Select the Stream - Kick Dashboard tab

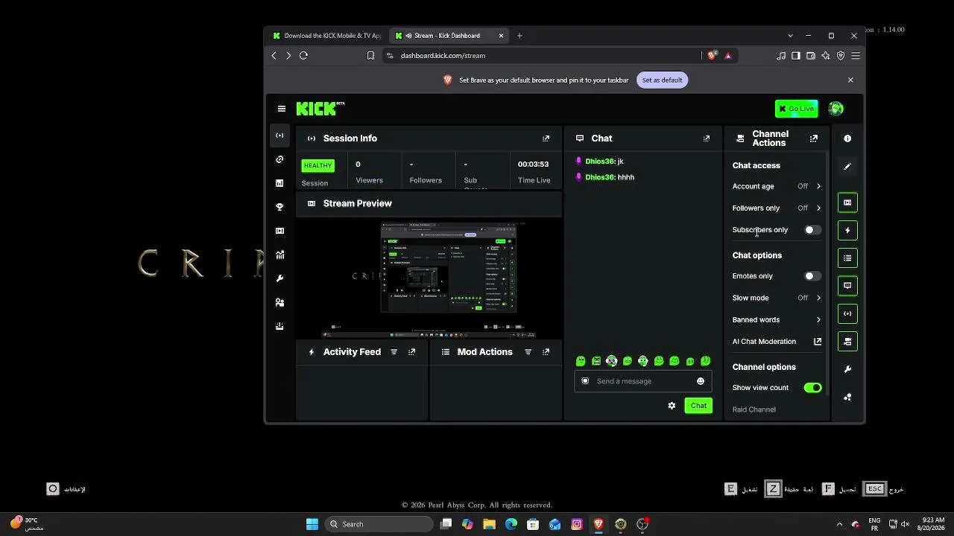tap(450, 36)
